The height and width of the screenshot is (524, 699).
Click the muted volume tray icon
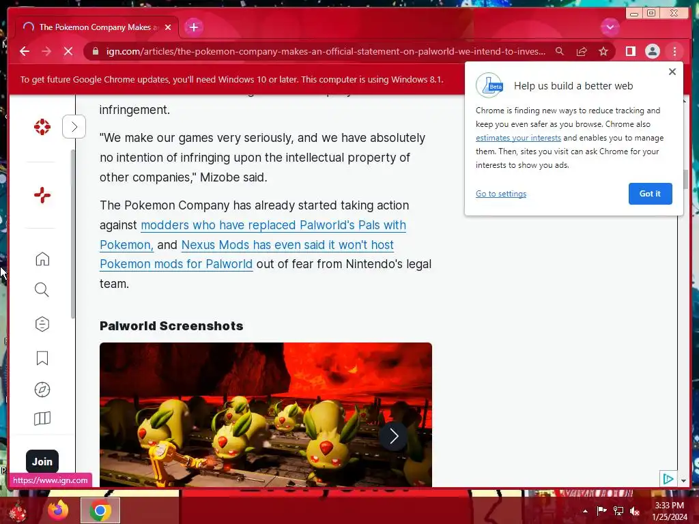pyautogui.click(x=635, y=511)
